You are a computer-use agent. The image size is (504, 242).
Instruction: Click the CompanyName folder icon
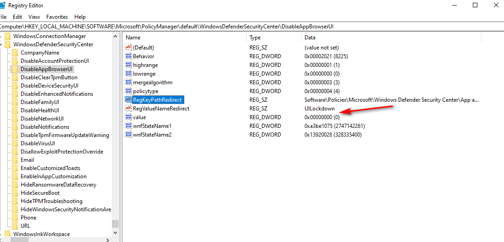[15, 52]
